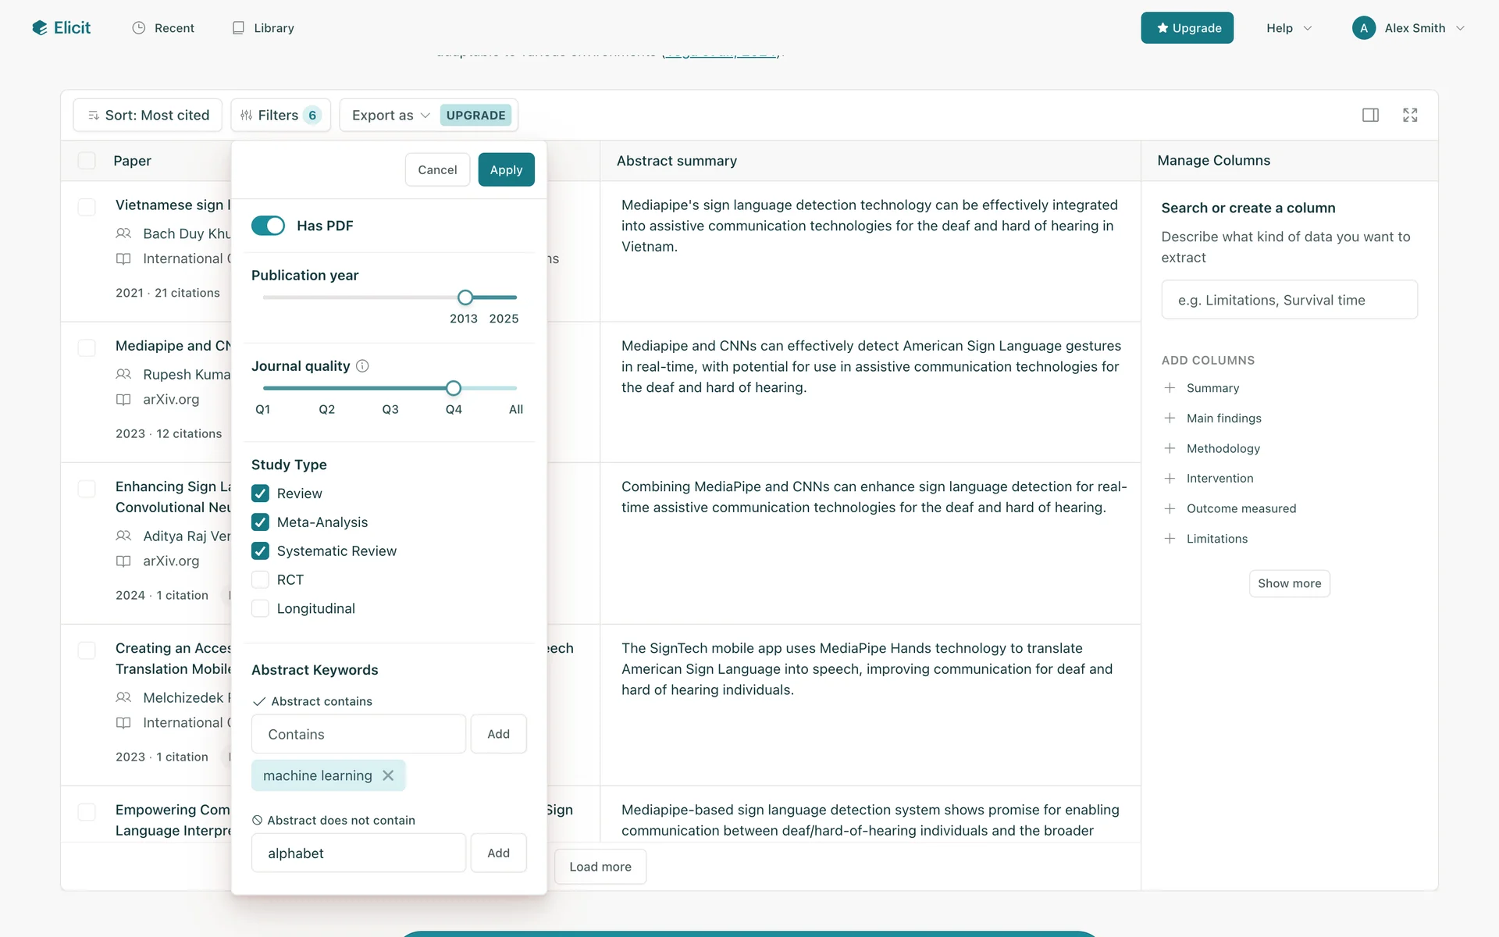Image resolution: width=1499 pixels, height=937 pixels.
Task: Go to the Library section
Action: [263, 28]
